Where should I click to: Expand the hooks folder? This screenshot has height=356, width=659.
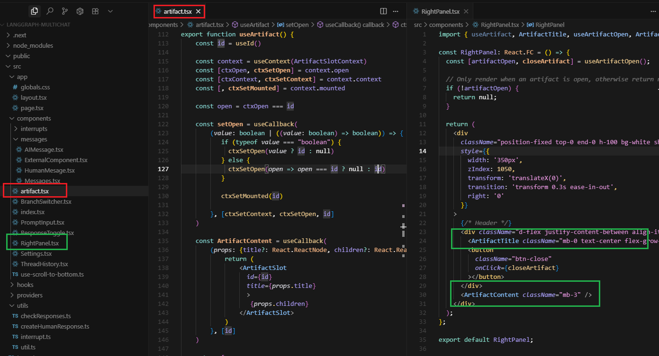click(x=25, y=285)
